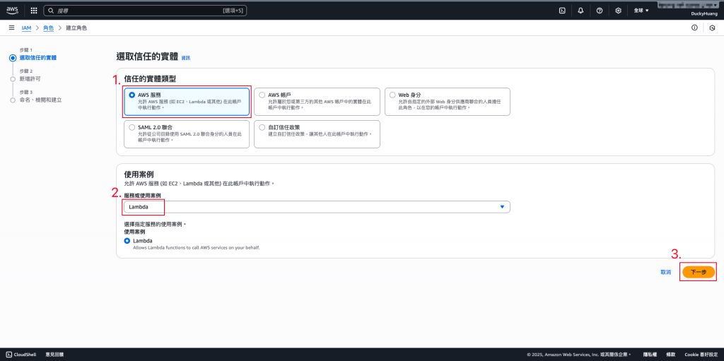Open the 資訊 link beside heading
The height and width of the screenshot is (361, 724).
(186, 58)
